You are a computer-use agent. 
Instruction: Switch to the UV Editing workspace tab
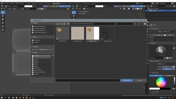click(x=48, y=4)
